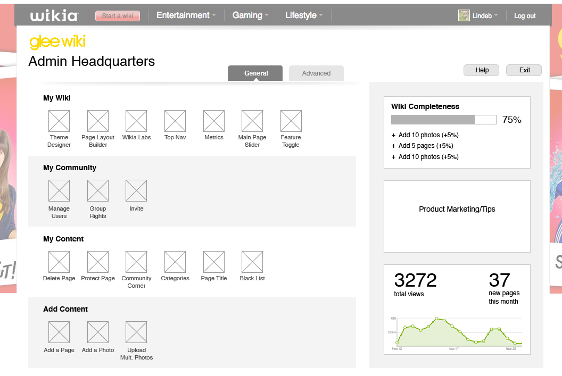Click the Add Content section heading
Image resolution: width=562 pixels, height=376 pixels.
[x=65, y=309]
